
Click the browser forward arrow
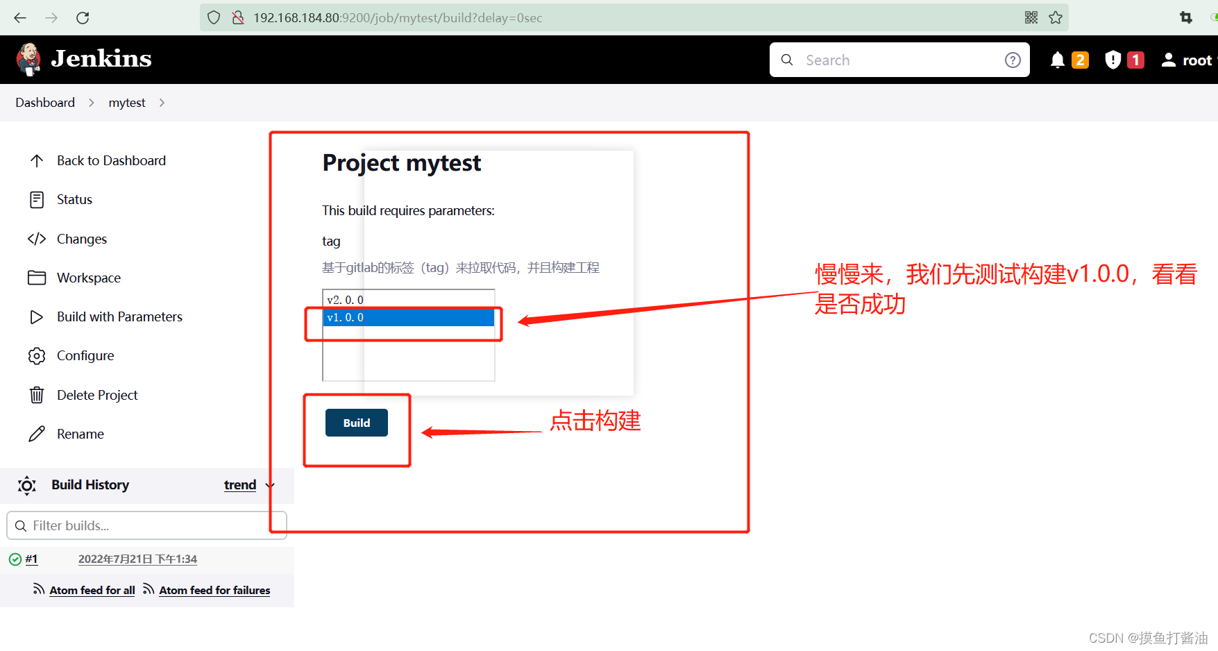tap(51, 18)
